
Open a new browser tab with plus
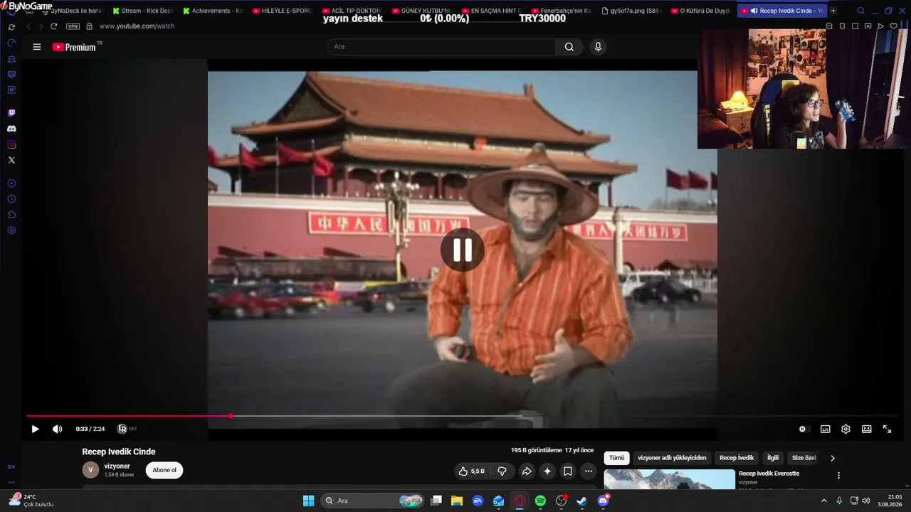pyautogui.click(x=833, y=11)
